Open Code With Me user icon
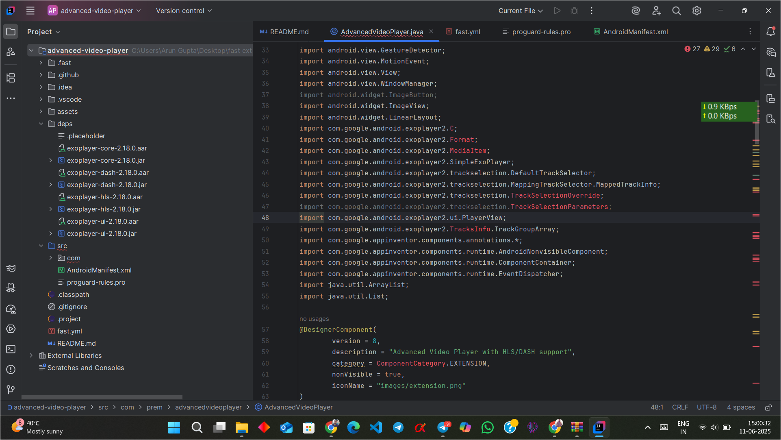The width and height of the screenshot is (781, 440). [656, 11]
